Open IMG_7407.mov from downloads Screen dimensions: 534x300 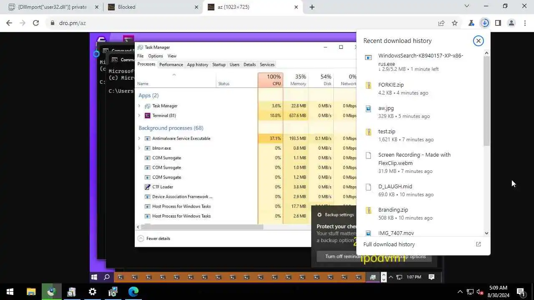pyautogui.click(x=421, y=233)
